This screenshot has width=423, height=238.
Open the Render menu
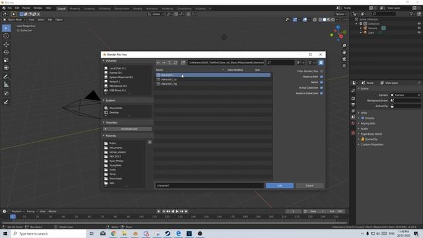coord(26,8)
